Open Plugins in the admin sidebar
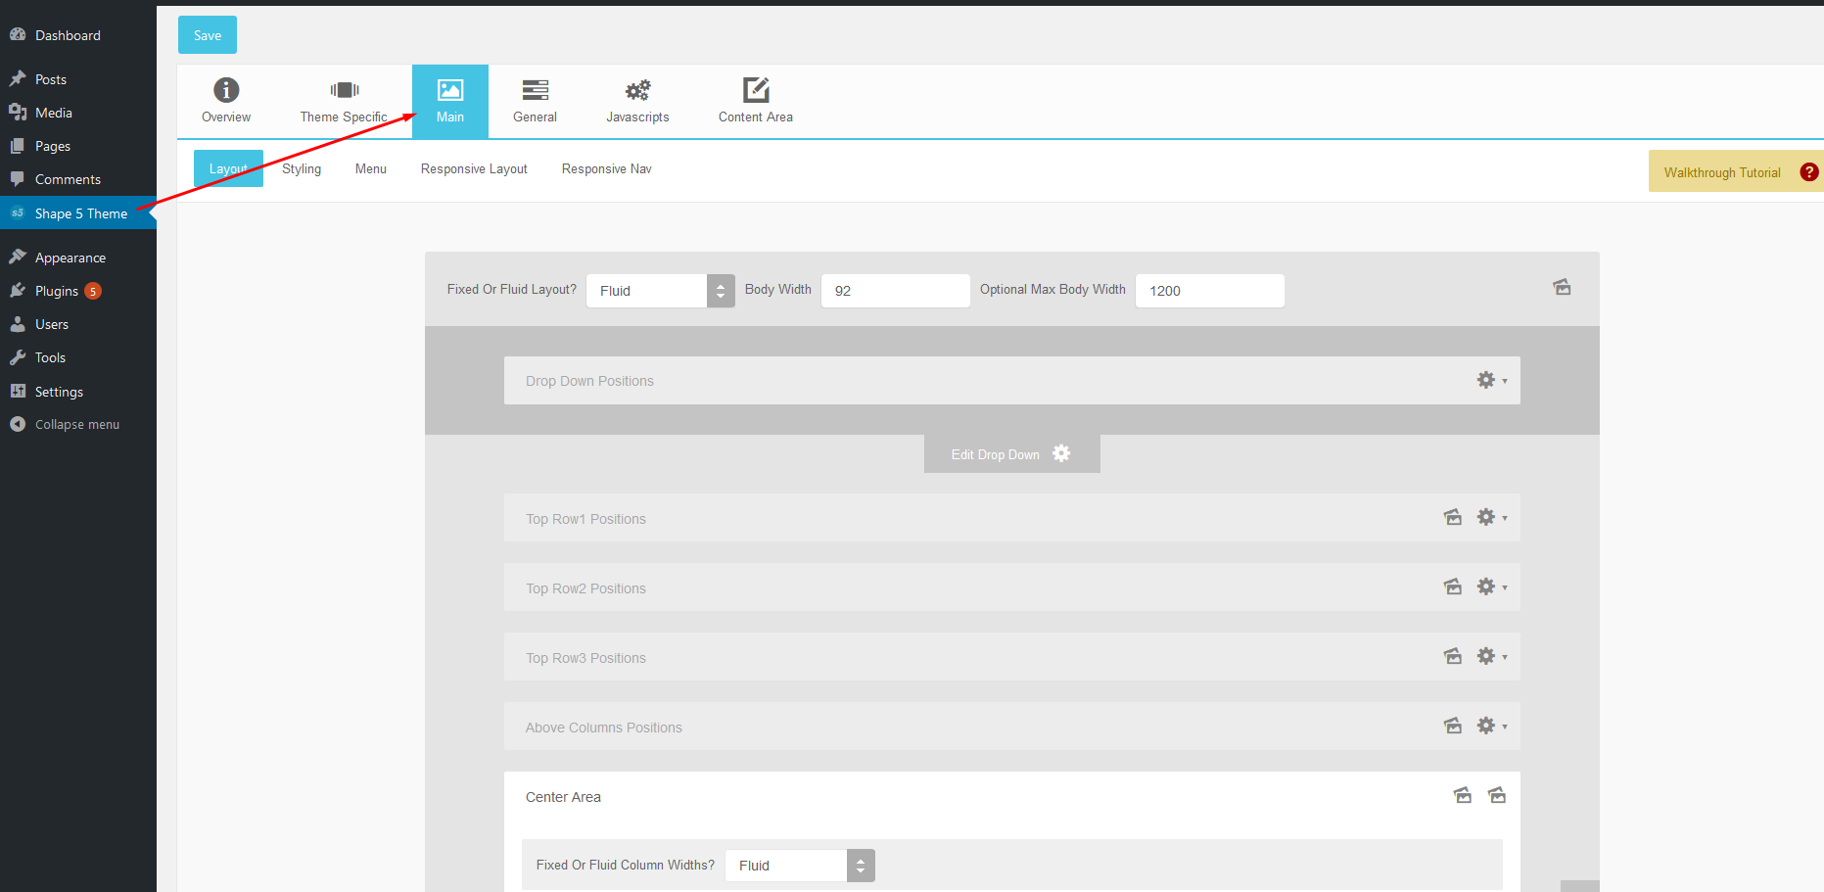The height and width of the screenshot is (892, 1824). [x=57, y=291]
